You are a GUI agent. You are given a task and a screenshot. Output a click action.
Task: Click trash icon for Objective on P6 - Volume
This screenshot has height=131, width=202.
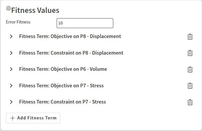click(x=190, y=69)
